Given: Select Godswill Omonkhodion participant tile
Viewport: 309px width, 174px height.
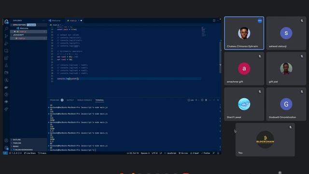Looking at the screenshot, I should coord(286,104).
